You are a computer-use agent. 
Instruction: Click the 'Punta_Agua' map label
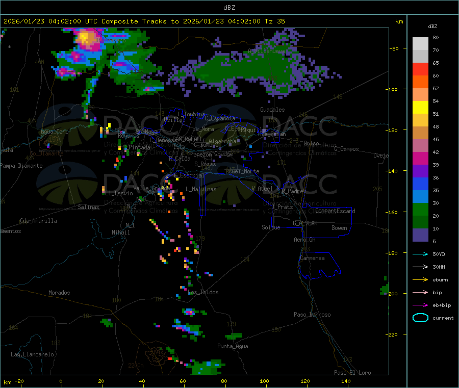(x=233, y=346)
